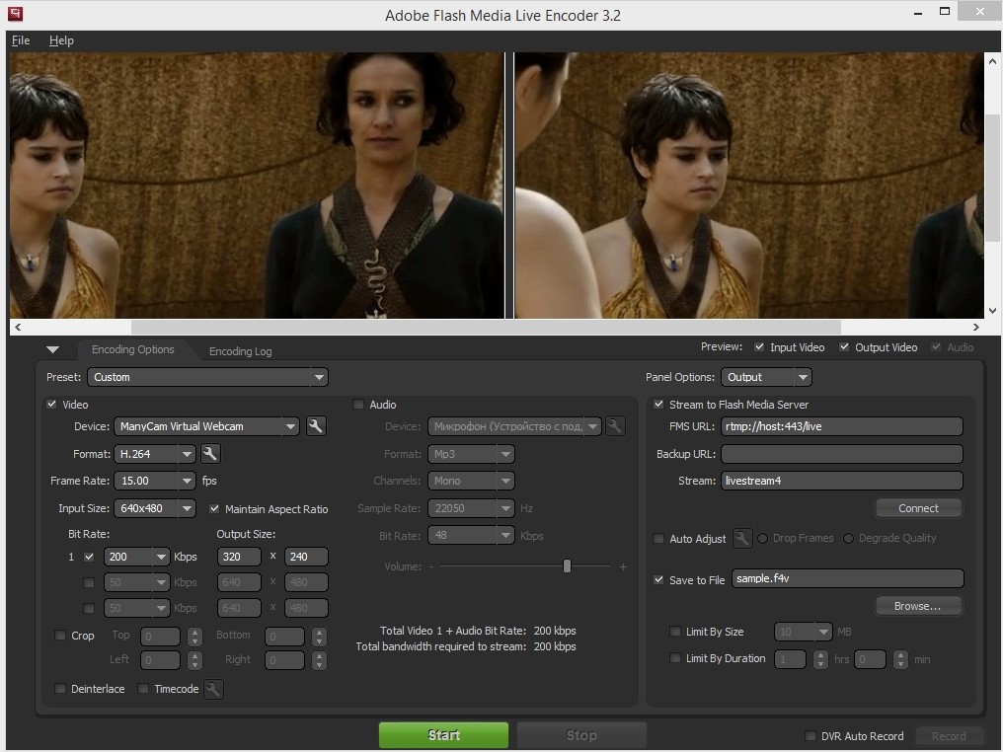Open audio Channels dropdown
Screen dimensions: 1003x752
(x=471, y=481)
